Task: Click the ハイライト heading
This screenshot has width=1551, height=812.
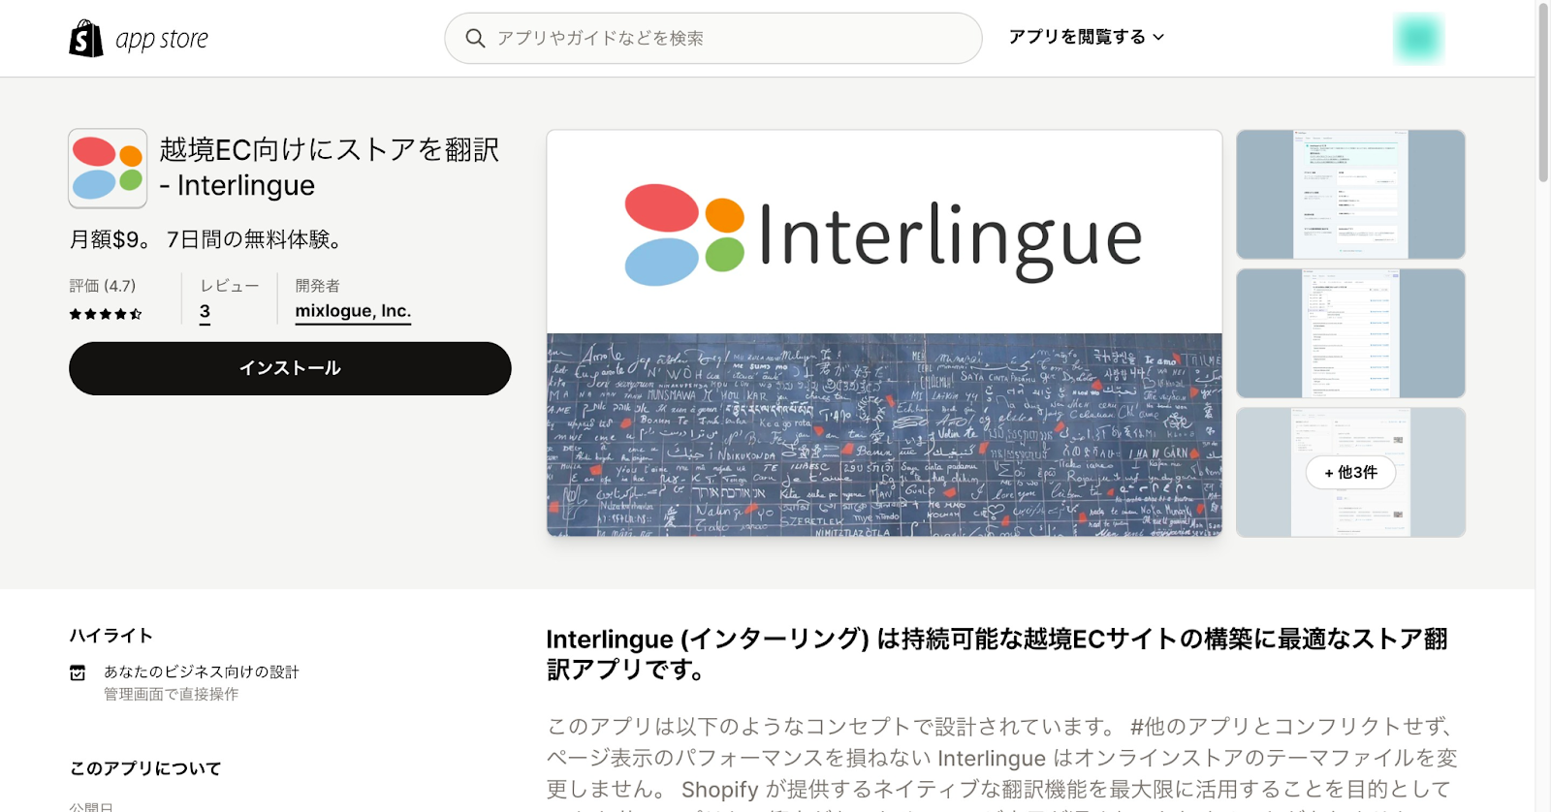Action: click(111, 636)
